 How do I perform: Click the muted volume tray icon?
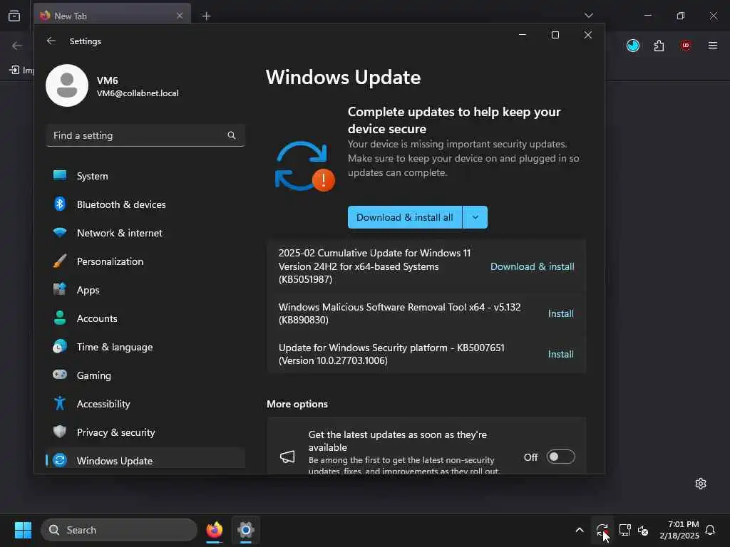pos(643,530)
